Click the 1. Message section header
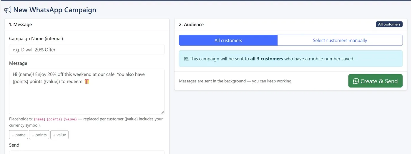Screen dimensions: 412x154 click(x=20, y=24)
